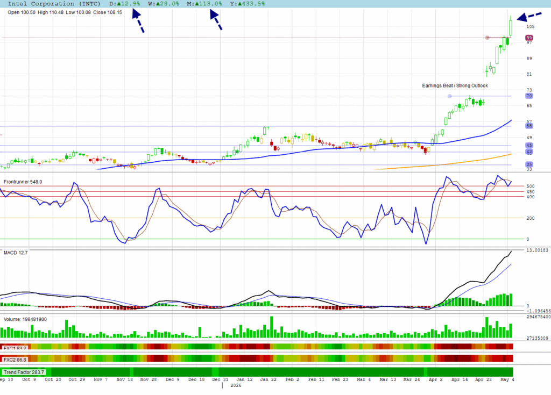This screenshot has height=395, width=551.
Task: Open the Earnings Beat / Strong Outlook annotation
Action: pyautogui.click(x=455, y=85)
